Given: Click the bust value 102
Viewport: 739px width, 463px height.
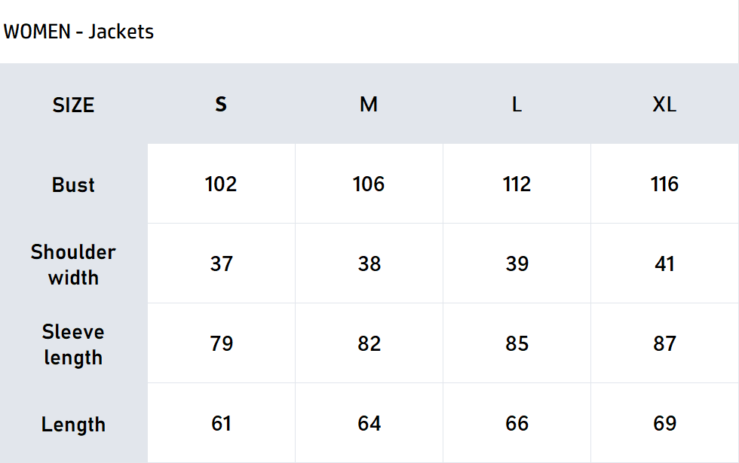Looking at the screenshot, I should point(221,184).
